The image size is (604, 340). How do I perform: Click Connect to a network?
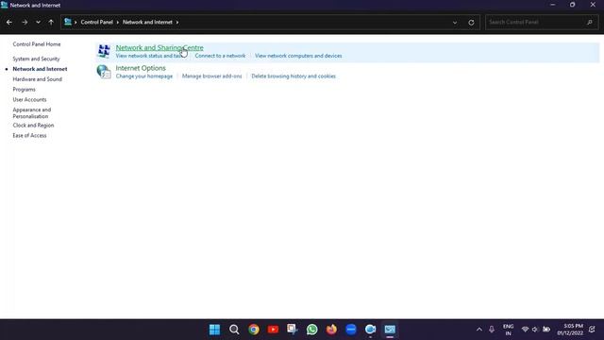pos(220,56)
